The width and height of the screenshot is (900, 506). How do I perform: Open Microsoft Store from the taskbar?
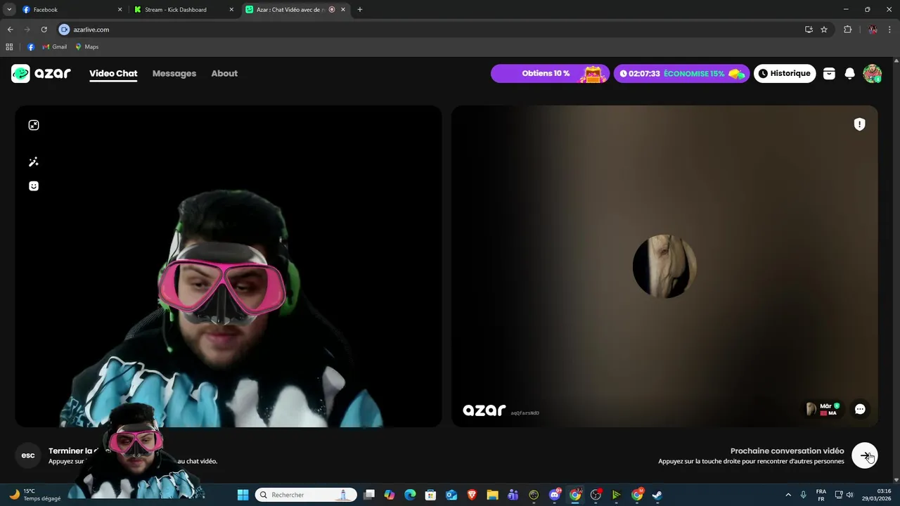tap(430, 495)
